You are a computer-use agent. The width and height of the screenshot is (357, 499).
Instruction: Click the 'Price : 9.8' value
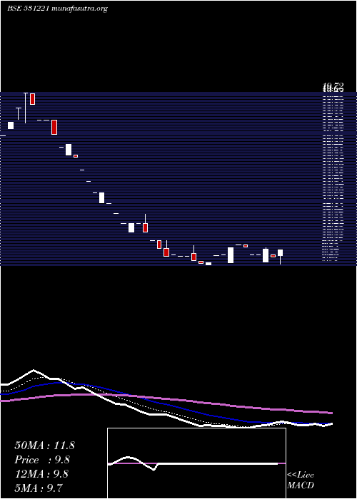click(x=42, y=460)
